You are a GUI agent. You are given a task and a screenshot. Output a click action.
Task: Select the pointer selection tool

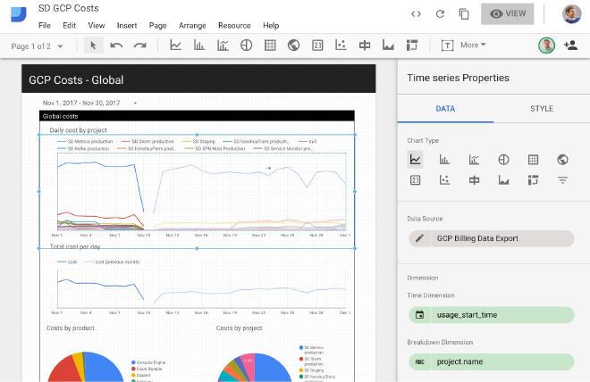(x=93, y=46)
